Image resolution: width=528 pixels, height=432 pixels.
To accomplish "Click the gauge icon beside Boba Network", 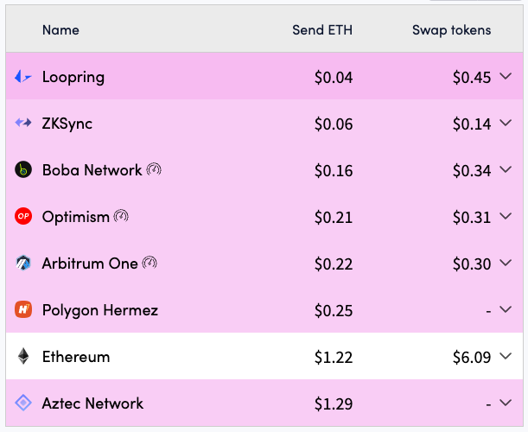I will click(154, 169).
